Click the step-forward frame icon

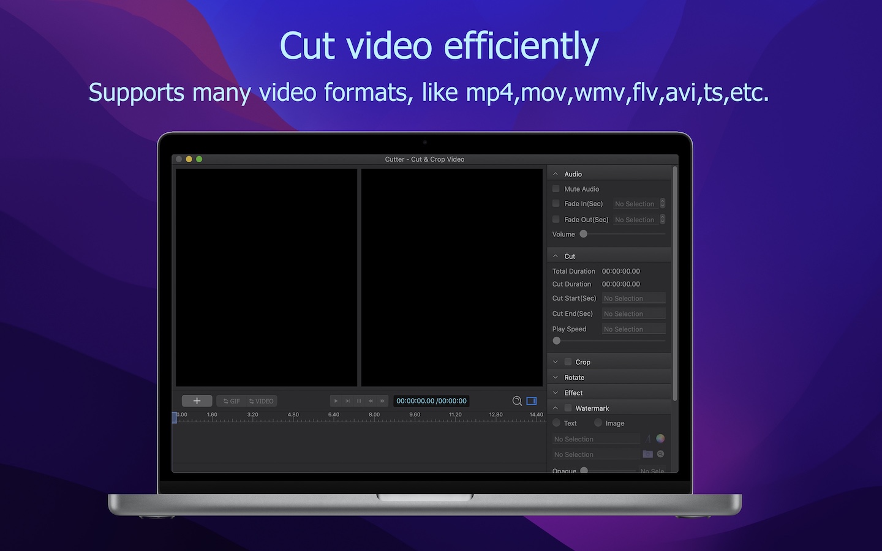tap(347, 401)
